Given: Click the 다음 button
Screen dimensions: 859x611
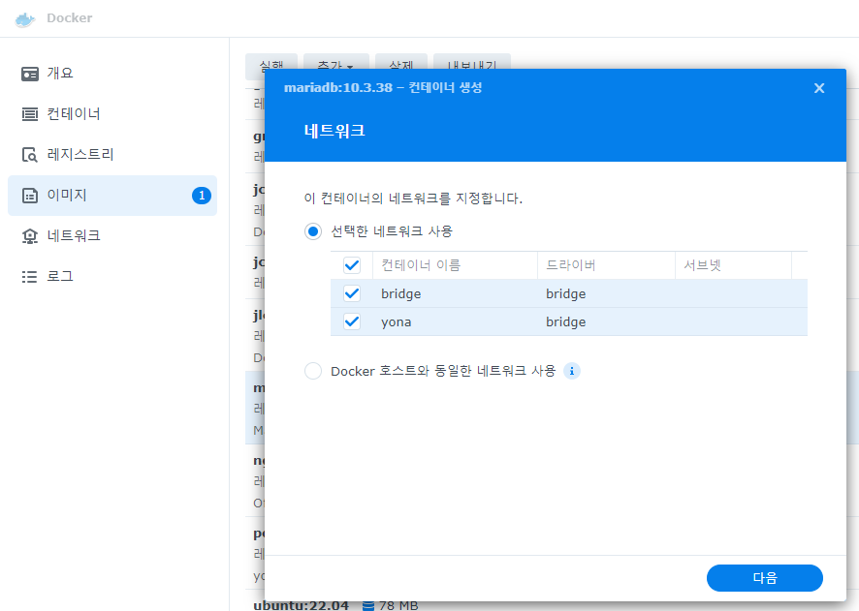Looking at the screenshot, I should coord(765,578).
